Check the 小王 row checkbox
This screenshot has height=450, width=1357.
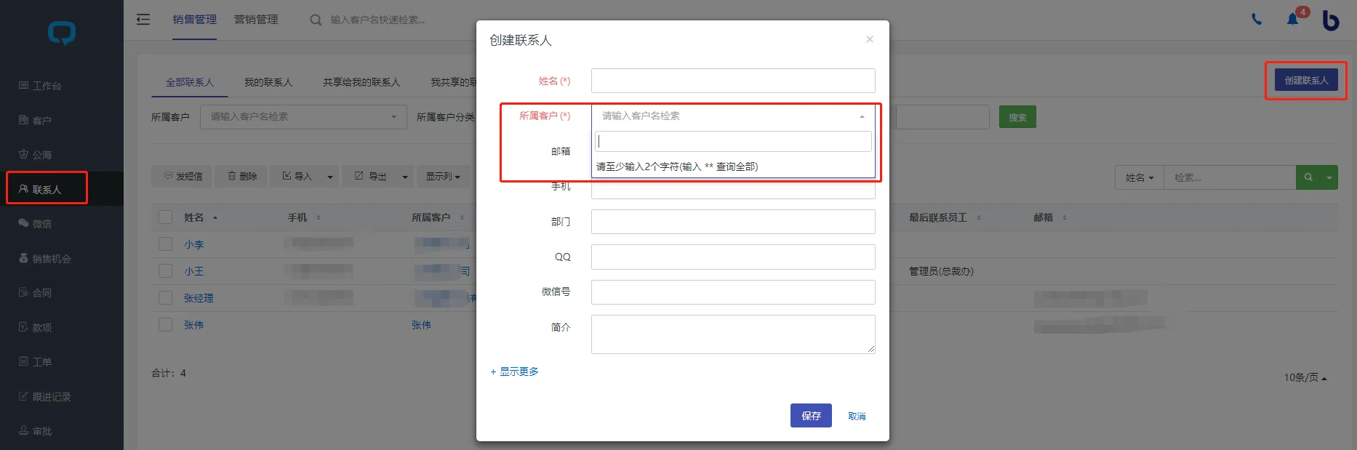[x=165, y=271]
